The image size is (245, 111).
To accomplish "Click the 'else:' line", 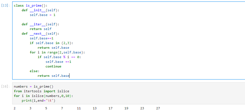I will pos(35,71).
